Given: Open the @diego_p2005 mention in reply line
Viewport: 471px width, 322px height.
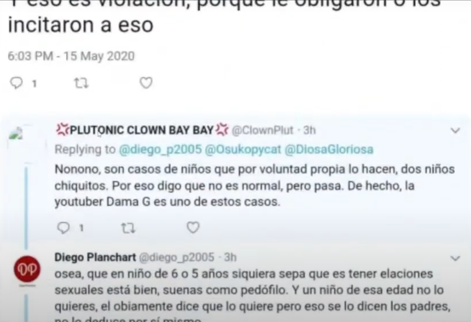Looking at the screenshot, I should pyautogui.click(x=160, y=149).
